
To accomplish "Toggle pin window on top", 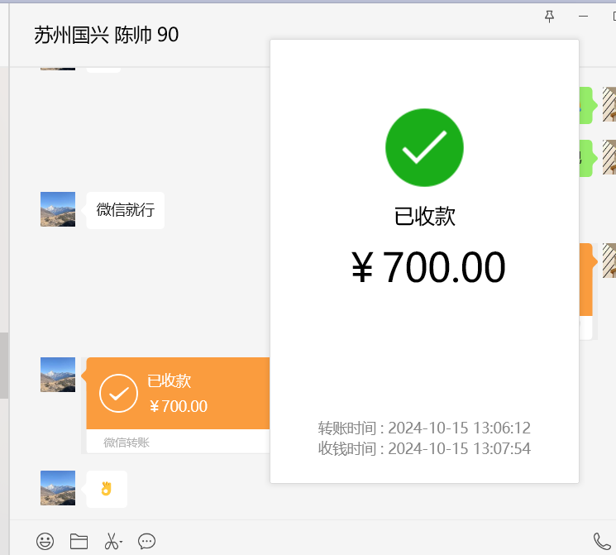I will tap(549, 16).
